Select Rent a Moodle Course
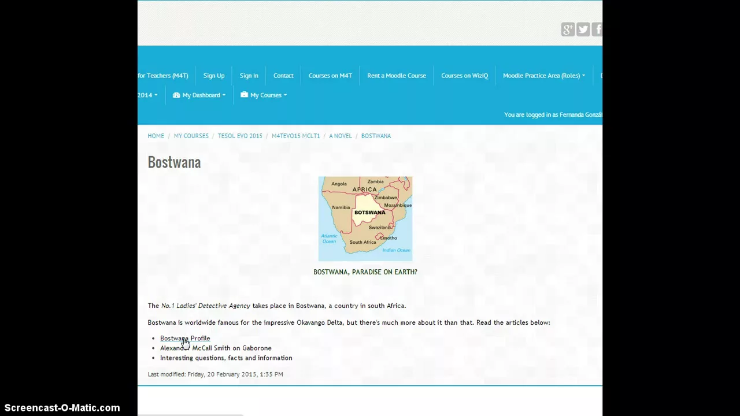Image resolution: width=740 pixels, height=416 pixels. tap(397, 76)
